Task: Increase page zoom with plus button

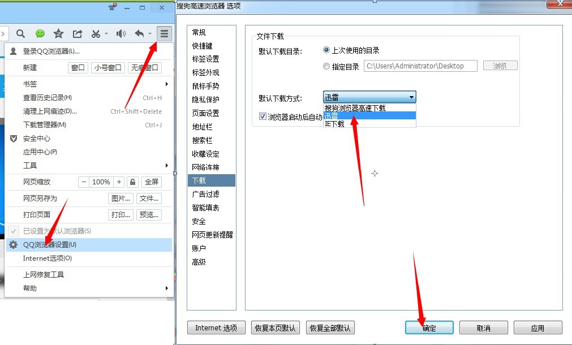Action: [x=119, y=182]
